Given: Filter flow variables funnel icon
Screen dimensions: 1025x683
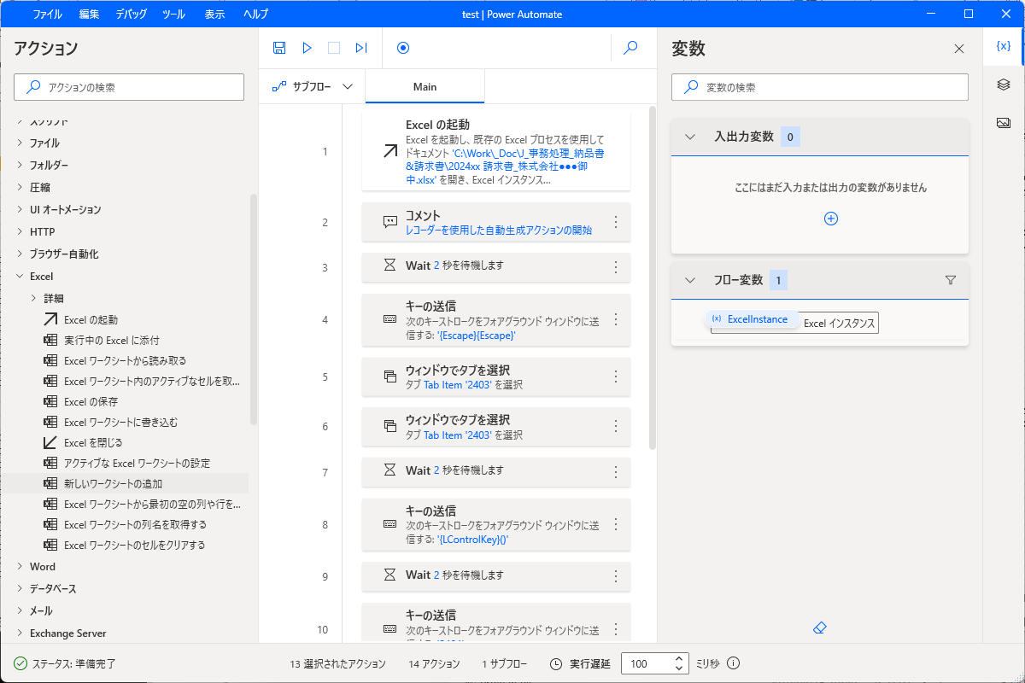Looking at the screenshot, I should pos(951,280).
